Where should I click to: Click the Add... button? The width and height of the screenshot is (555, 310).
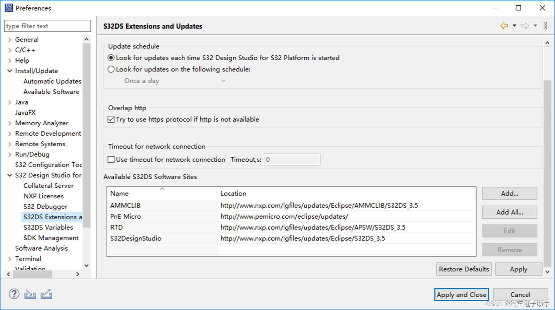coord(510,193)
